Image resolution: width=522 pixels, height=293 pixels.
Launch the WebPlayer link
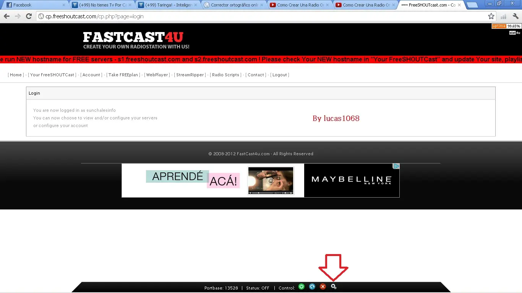(x=157, y=75)
